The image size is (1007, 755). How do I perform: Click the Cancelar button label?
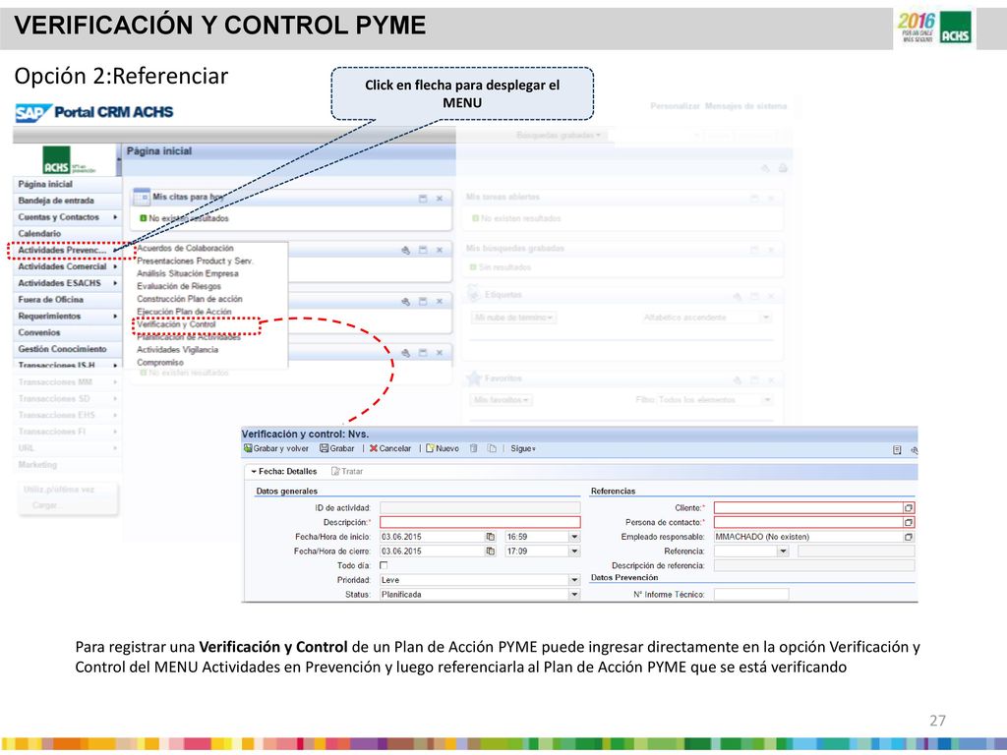[x=395, y=448]
